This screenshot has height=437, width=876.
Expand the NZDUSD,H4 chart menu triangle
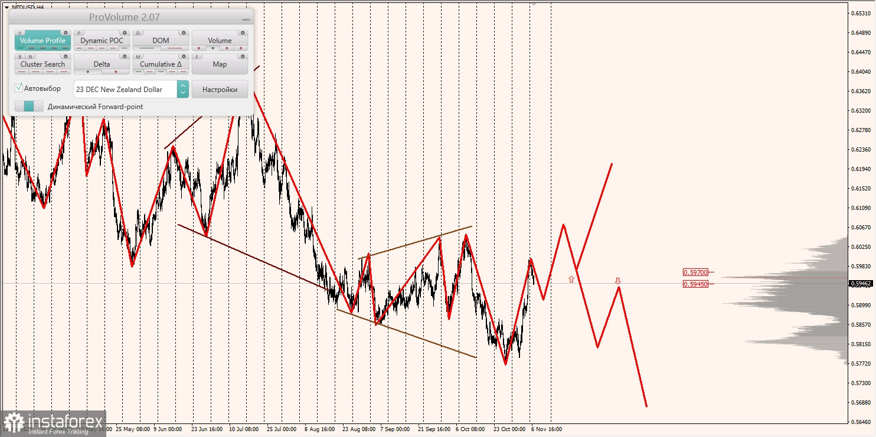tap(6, 8)
